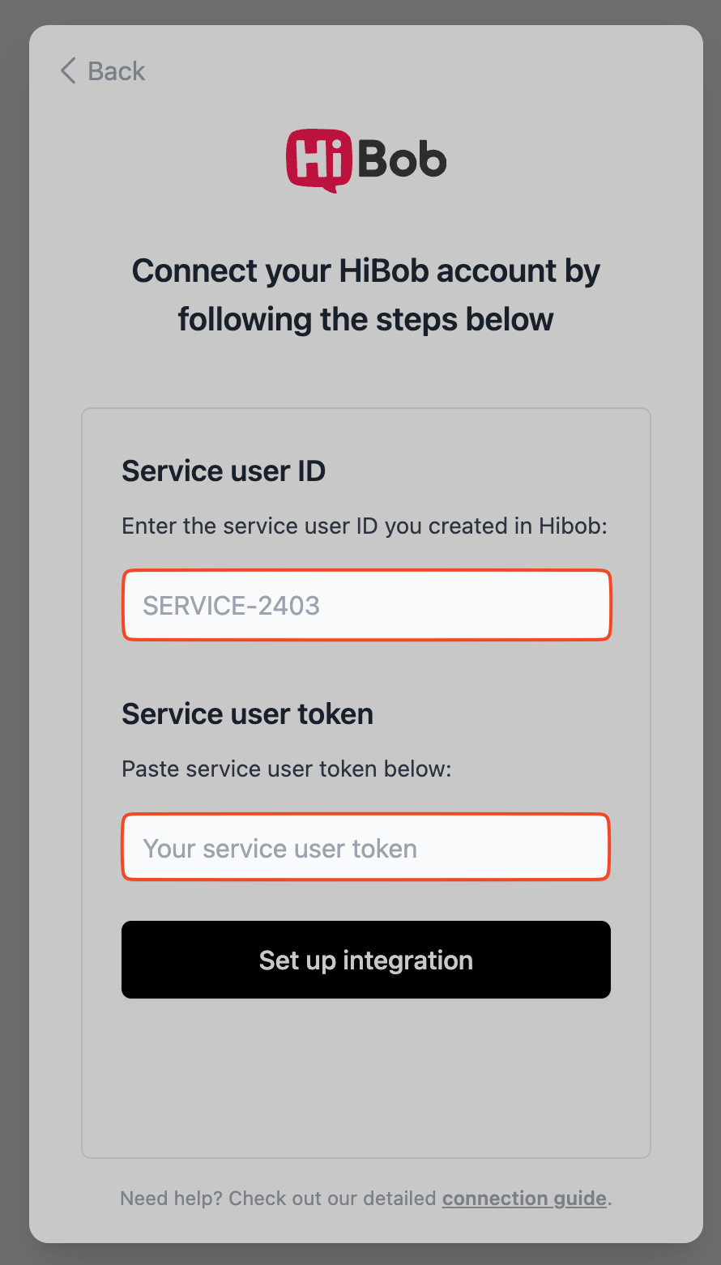
Task: Click the 'Your service user token' placeholder text
Action: 279,848
